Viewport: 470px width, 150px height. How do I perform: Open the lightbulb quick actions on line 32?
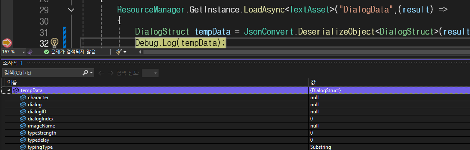click(x=54, y=43)
